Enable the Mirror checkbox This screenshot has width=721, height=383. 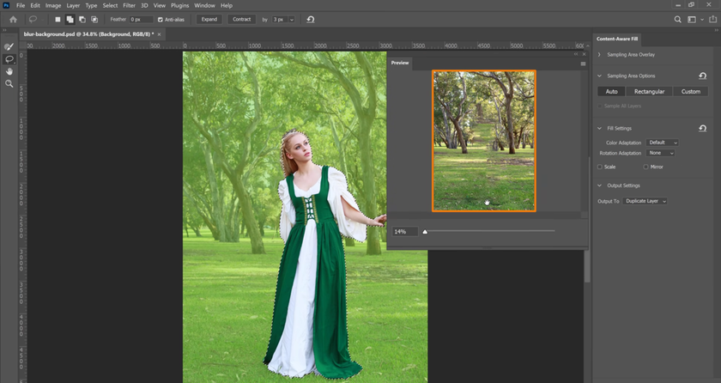click(645, 167)
